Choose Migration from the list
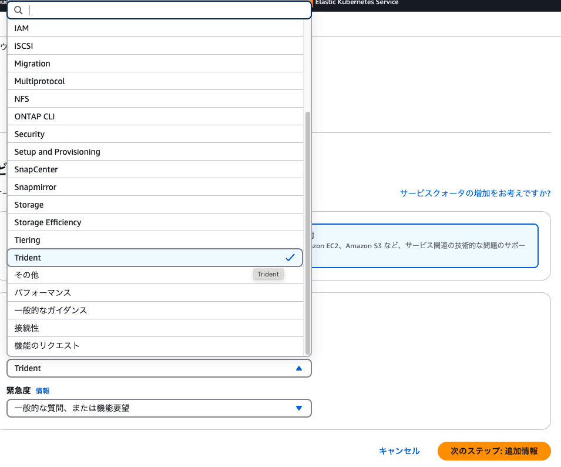This screenshot has height=467, width=561. (x=155, y=64)
